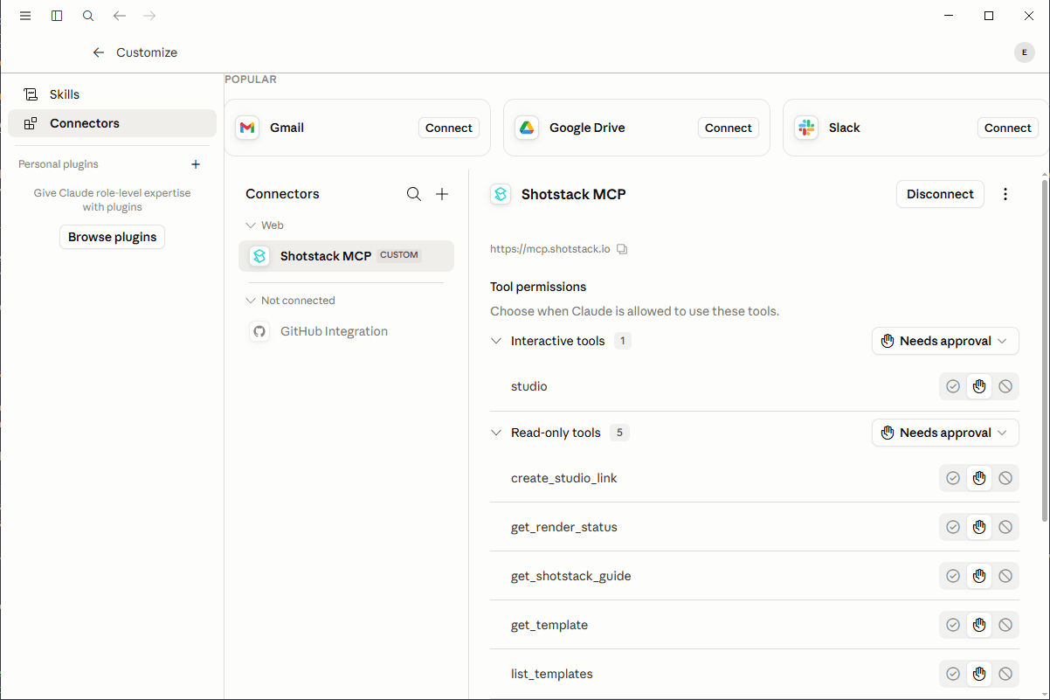Set studio tool to always allow
Viewport: 1050px width, 700px height.
(953, 386)
